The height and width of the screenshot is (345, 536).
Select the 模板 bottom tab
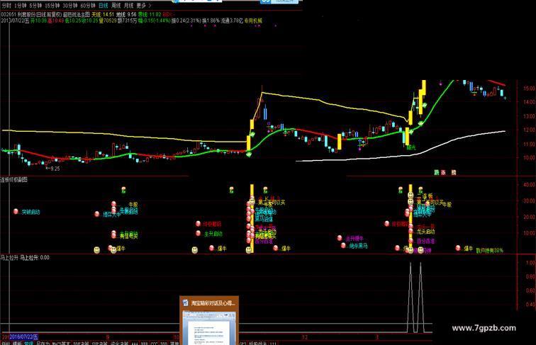tap(17, 344)
